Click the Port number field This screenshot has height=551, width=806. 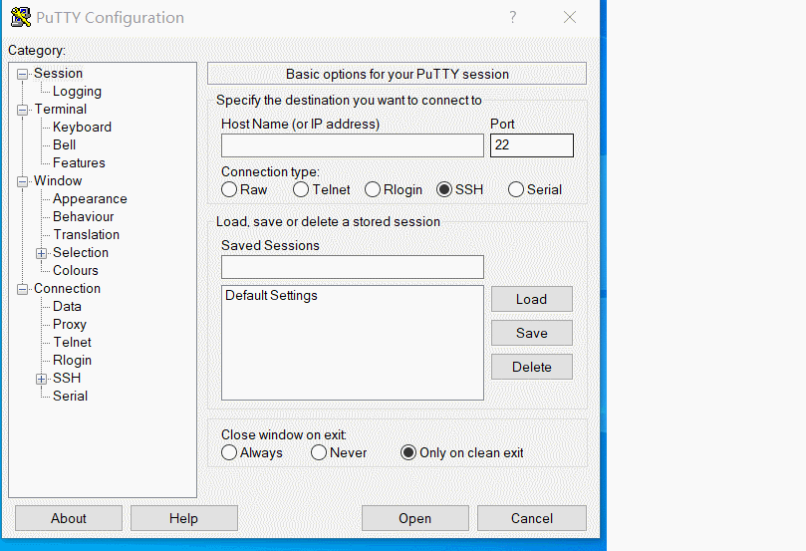[x=531, y=145]
